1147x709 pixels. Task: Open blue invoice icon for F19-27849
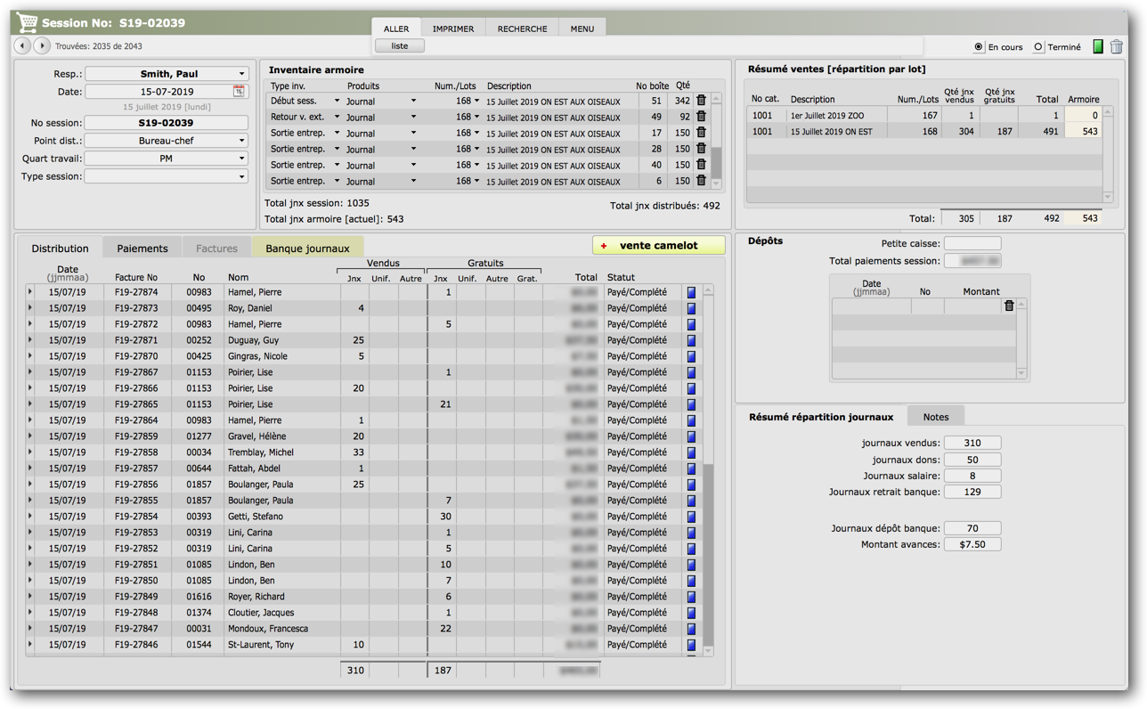coord(691,597)
